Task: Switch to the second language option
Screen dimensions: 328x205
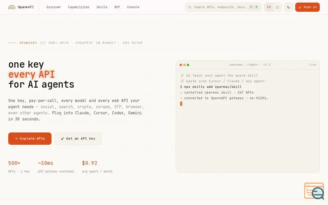Action: [277, 7]
